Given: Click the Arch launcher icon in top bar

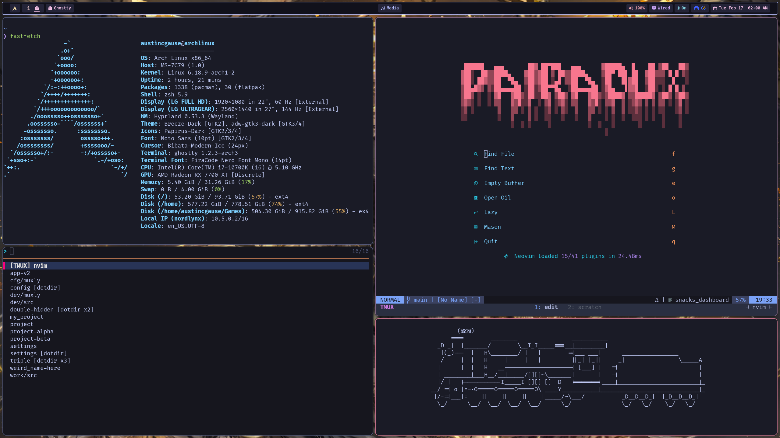Looking at the screenshot, I should tap(15, 8).
